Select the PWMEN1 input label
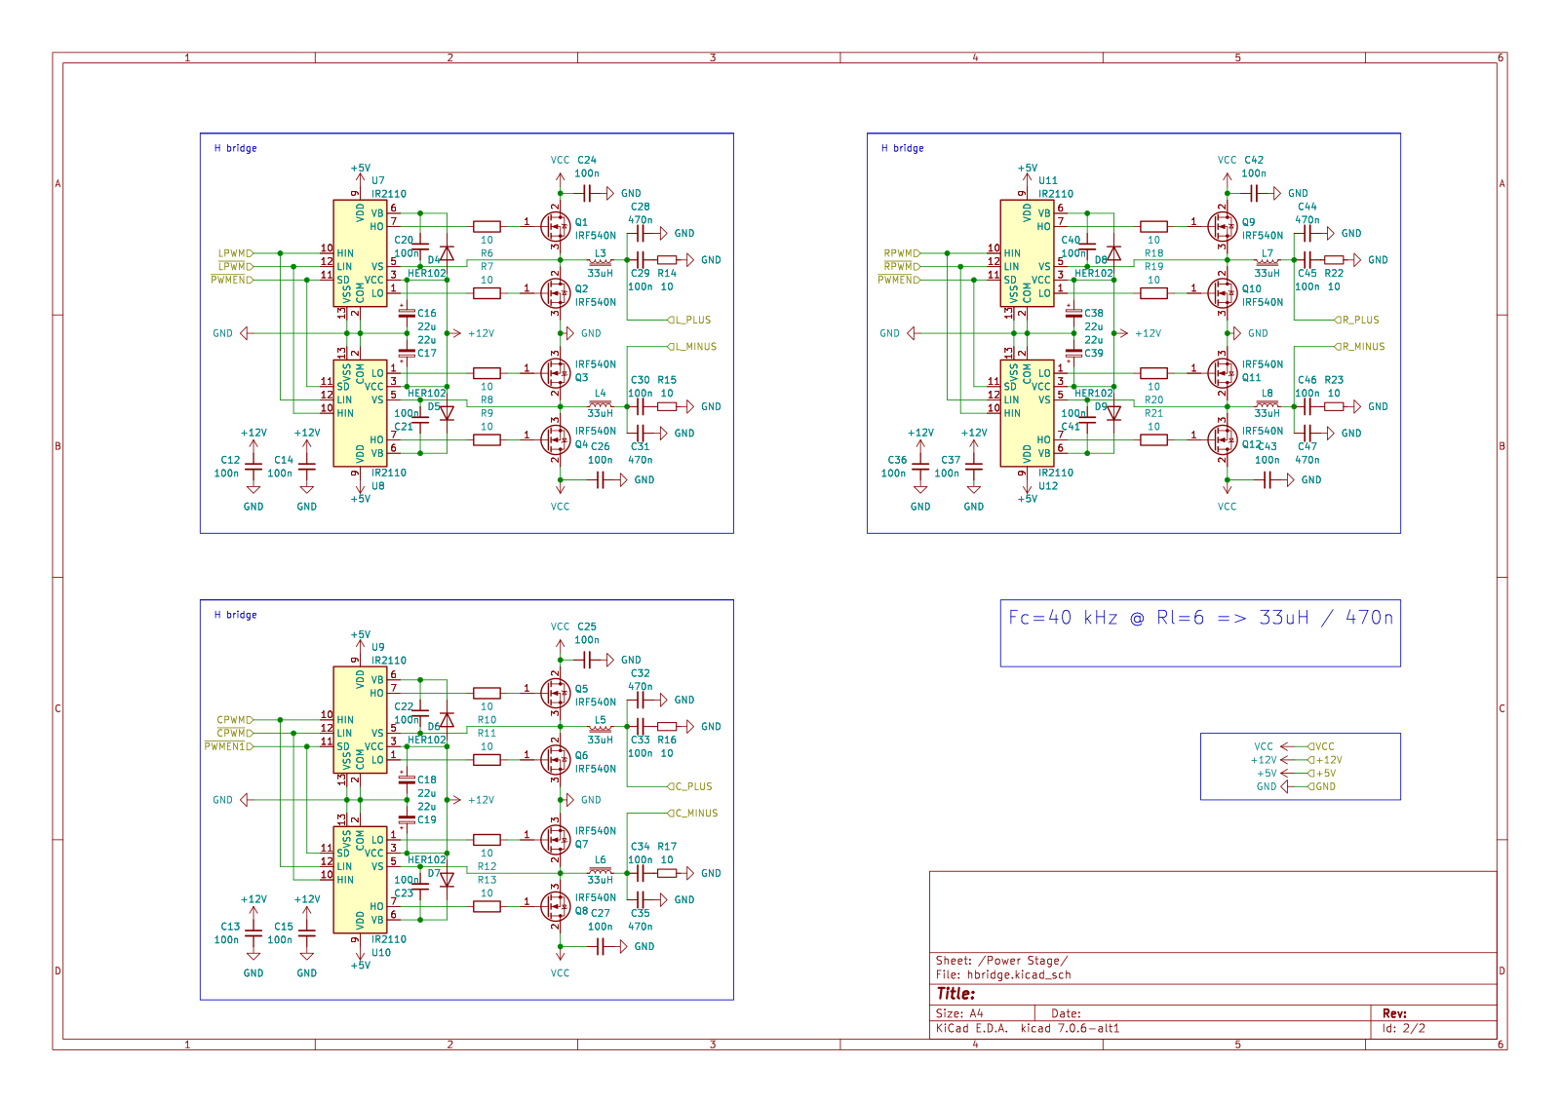 click(228, 746)
